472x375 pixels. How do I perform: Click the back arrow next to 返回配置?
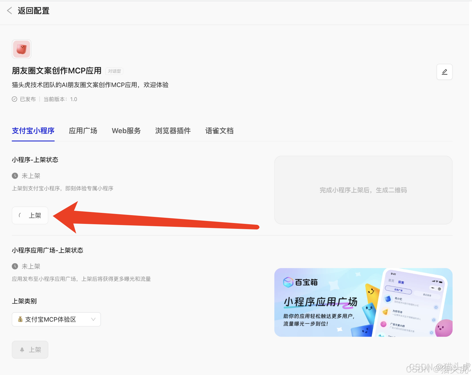pos(9,11)
